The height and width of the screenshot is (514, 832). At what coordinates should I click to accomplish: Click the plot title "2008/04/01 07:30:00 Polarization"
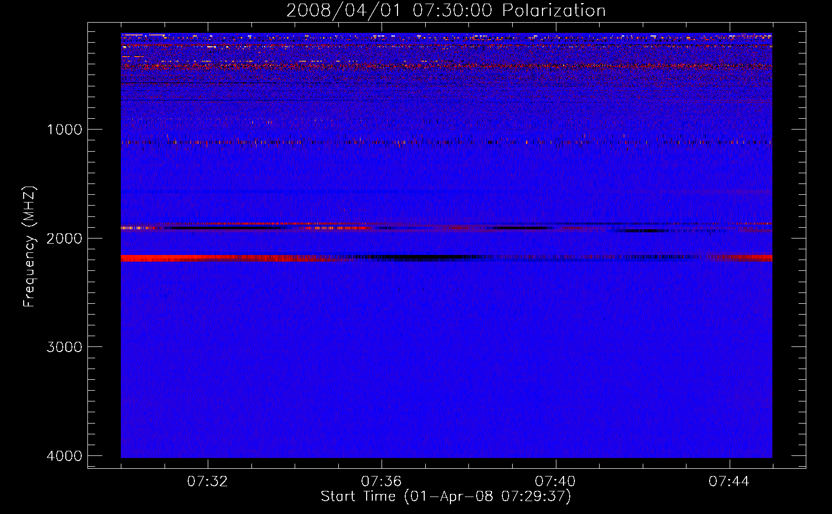446,11
